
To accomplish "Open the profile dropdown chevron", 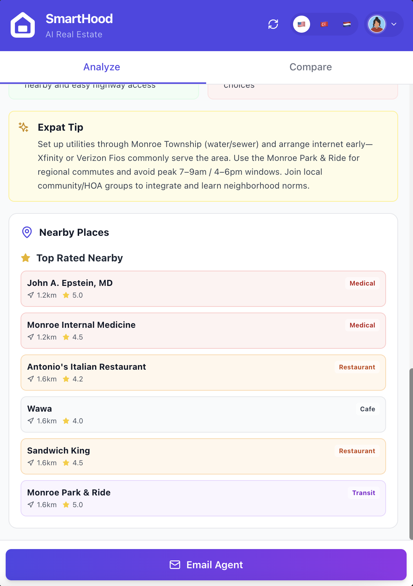I will [x=394, y=24].
